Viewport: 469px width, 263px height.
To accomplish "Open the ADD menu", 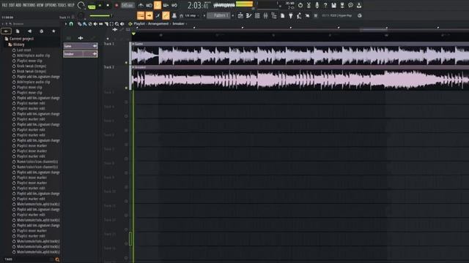I will pos(18,5).
